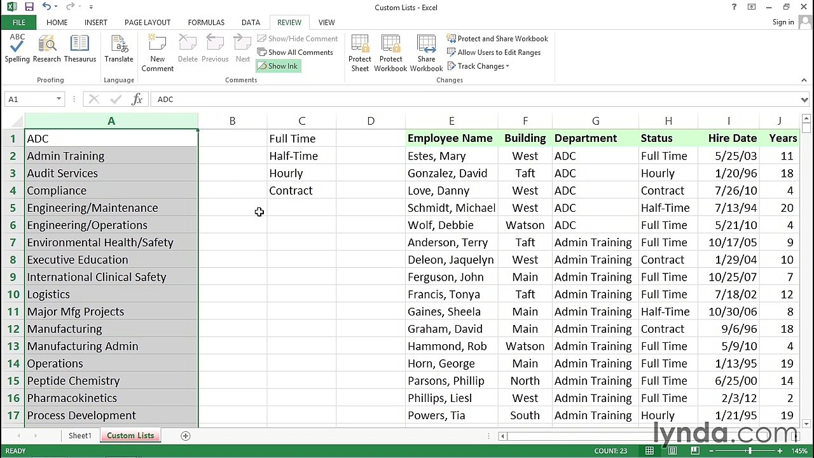Go to Previous comment
The height and width of the screenshot is (458, 814).
click(215, 49)
